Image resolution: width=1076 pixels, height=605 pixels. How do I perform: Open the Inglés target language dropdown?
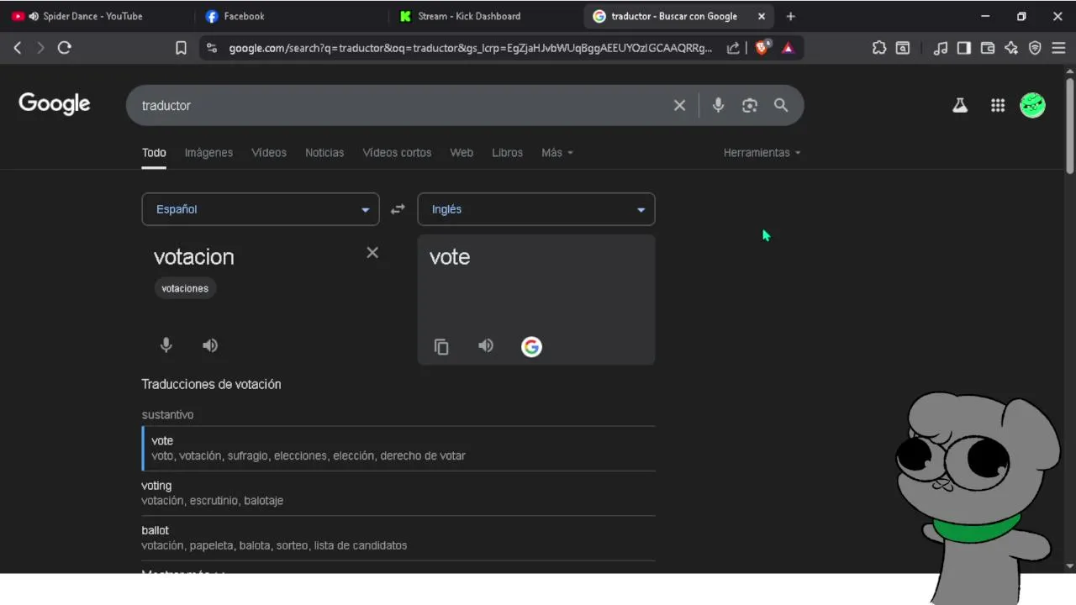tap(536, 209)
